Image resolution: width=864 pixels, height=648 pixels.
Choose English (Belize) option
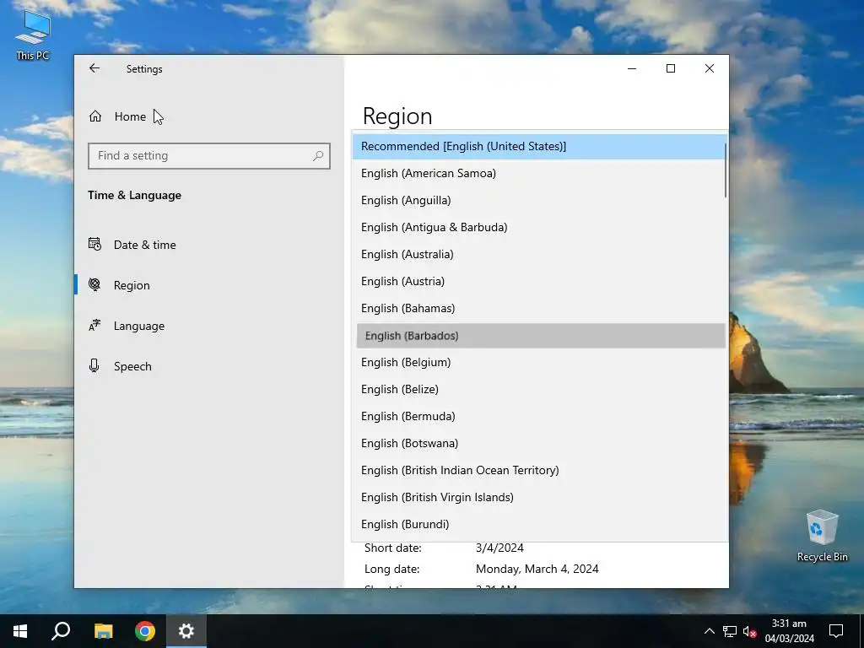pos(539,390)
